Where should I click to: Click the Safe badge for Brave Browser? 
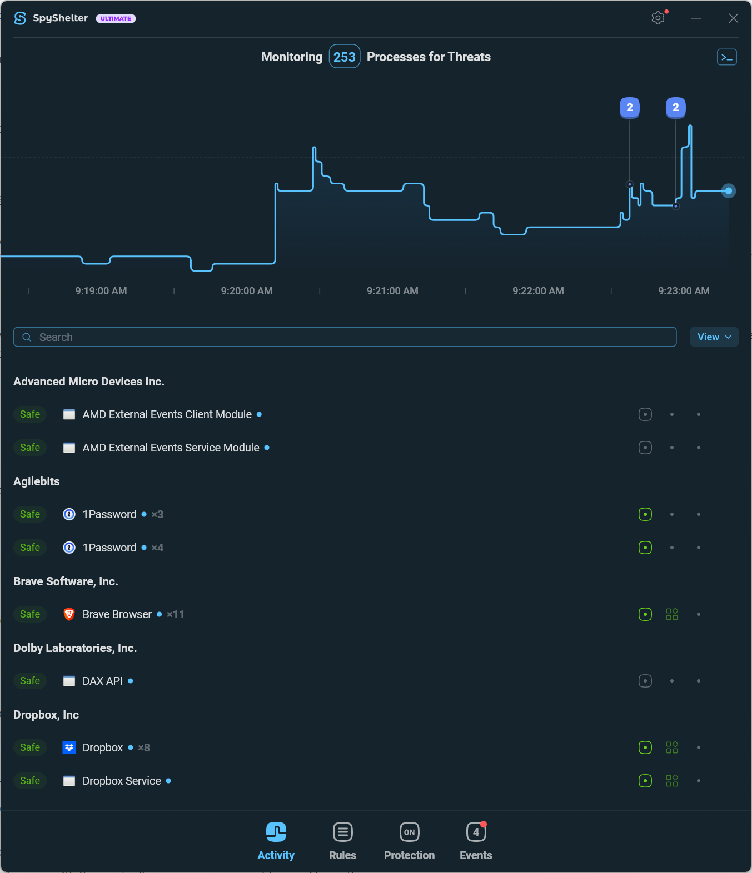click(30, 614)
